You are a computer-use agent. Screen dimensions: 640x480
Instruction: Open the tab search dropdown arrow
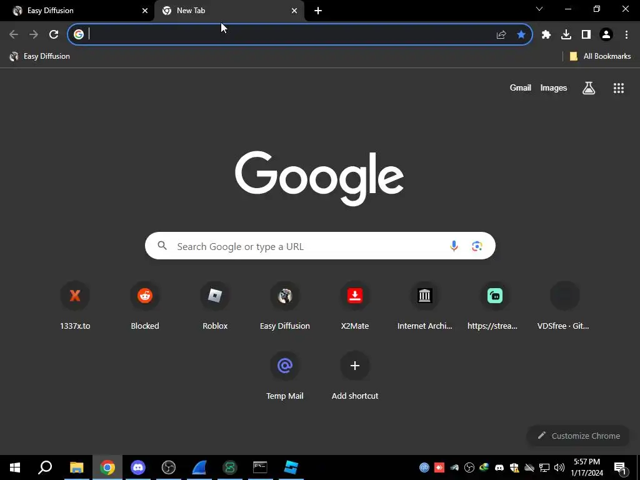point(539,9)
